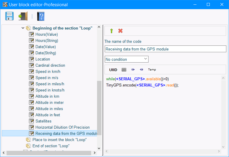Select Altitude in km item
Image resolution: width=229 pixels, height=157 pixels.
[x=47, y=96]
